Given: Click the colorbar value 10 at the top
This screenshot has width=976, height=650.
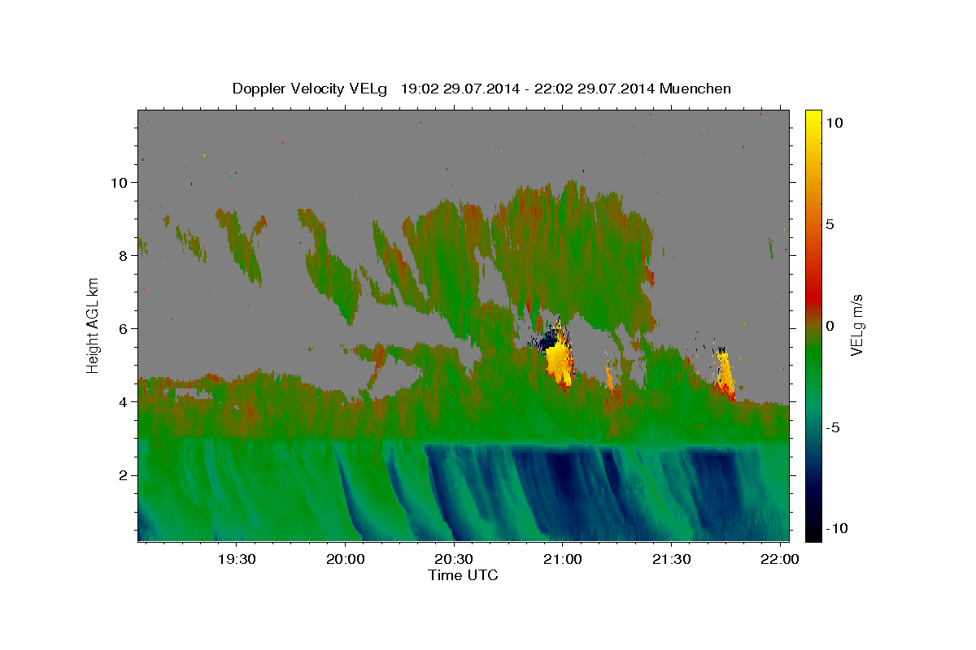Looking at the screenshot, I should pyautogui.click(x=834, y=122).
